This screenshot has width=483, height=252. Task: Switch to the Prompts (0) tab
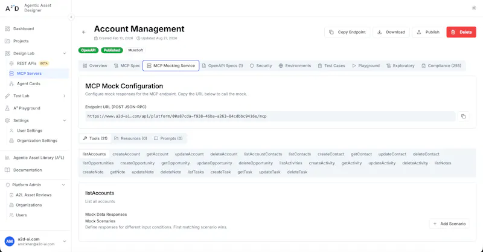[168, 138]
